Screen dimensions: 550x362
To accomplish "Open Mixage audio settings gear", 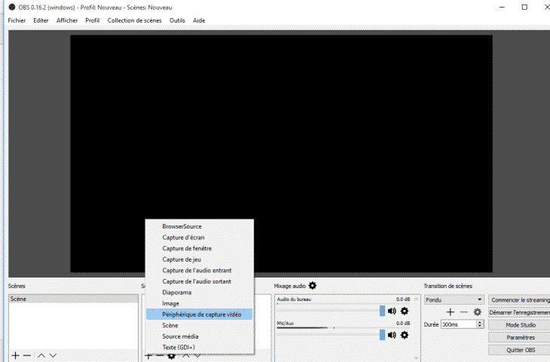I will pos(313,286).
